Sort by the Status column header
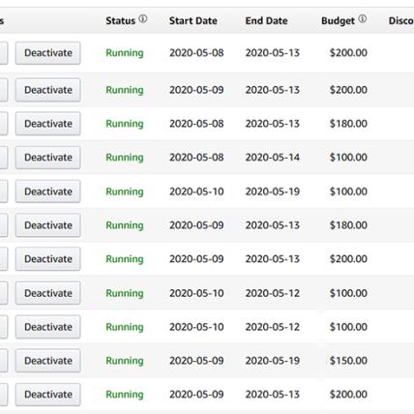Image resolution: width=414 pixels, height=414 pixels. coord(121,21)
